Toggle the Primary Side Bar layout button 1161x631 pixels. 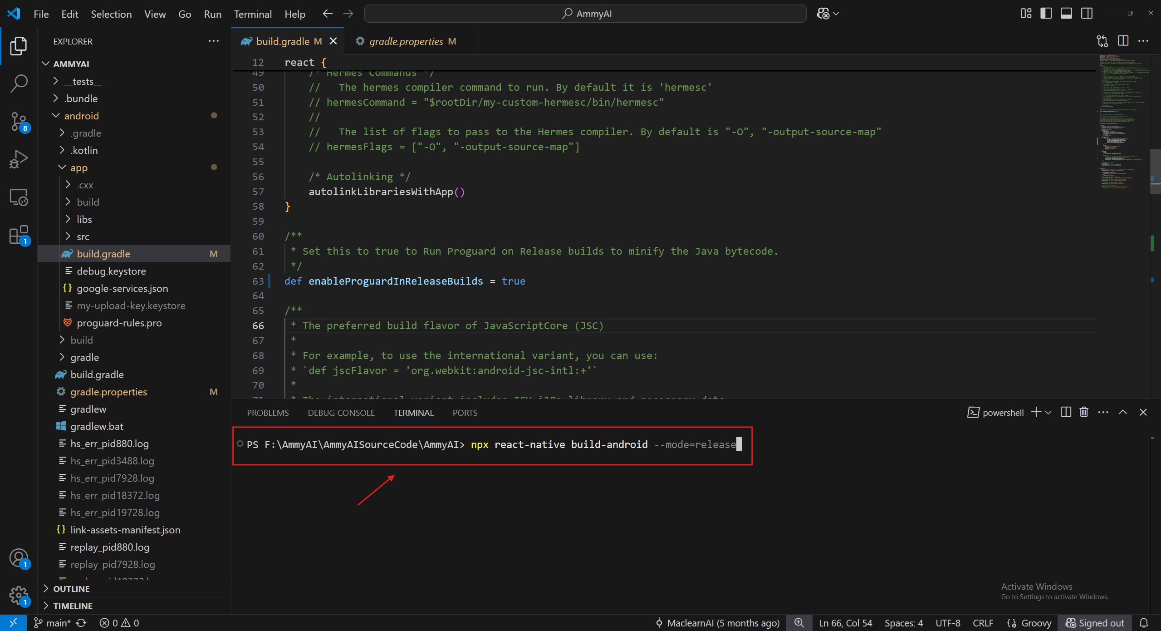1046,14
